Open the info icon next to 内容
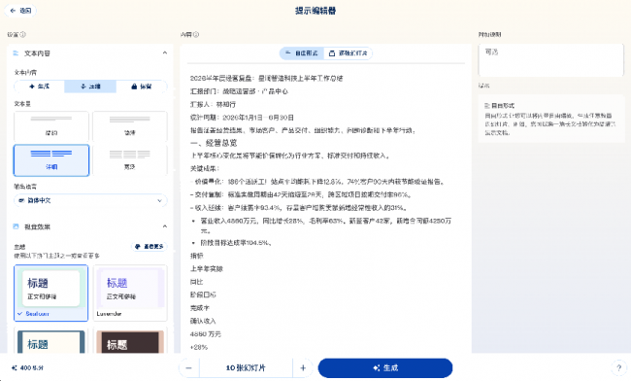 point(196,35)
